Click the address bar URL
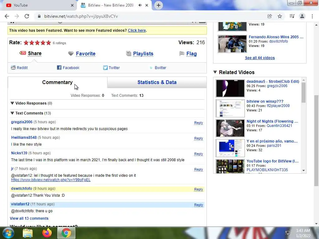This screenshot has width=319, height=239. pos(81,16)
